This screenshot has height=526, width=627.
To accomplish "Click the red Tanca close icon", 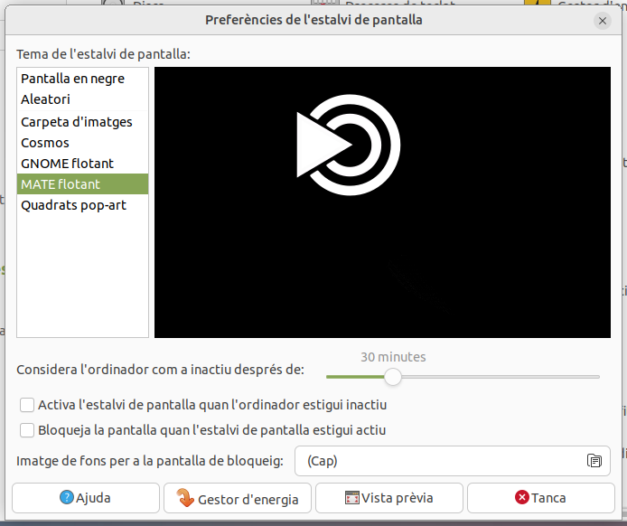I will tap(521, 498).
